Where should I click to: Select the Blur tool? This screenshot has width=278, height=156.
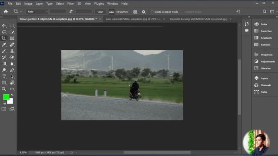(x=12, y=64)
